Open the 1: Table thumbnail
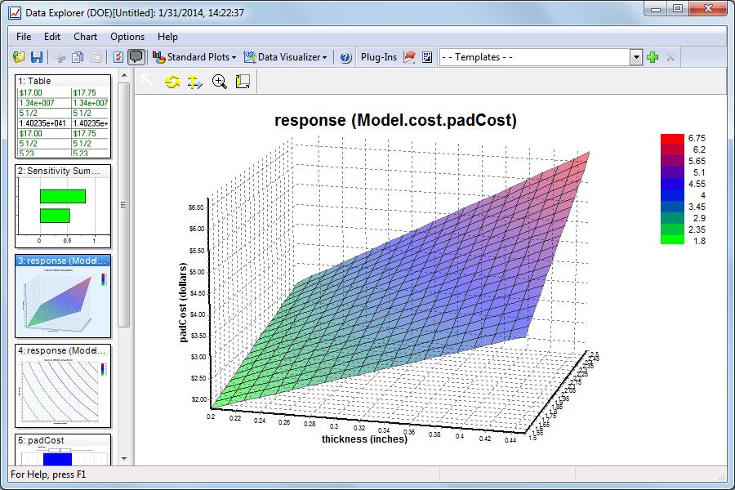The height and width of the screenshot is (490, 735). click(63, 117)
